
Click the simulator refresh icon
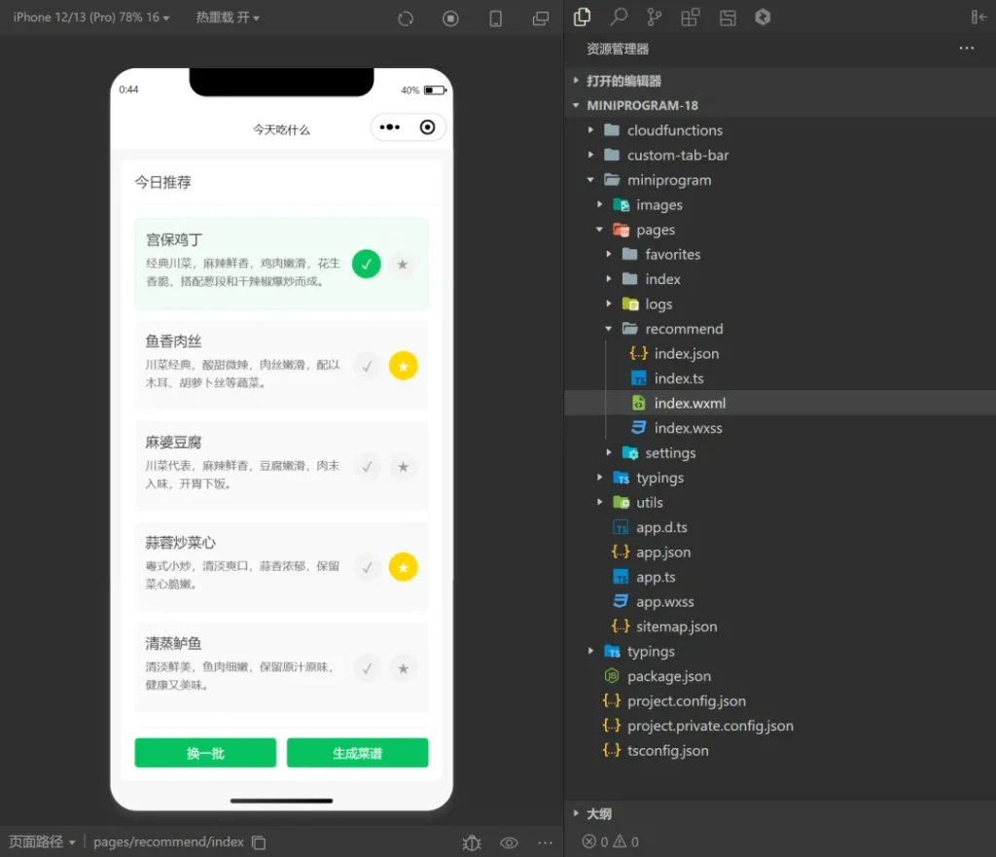[x=406, y=18]
